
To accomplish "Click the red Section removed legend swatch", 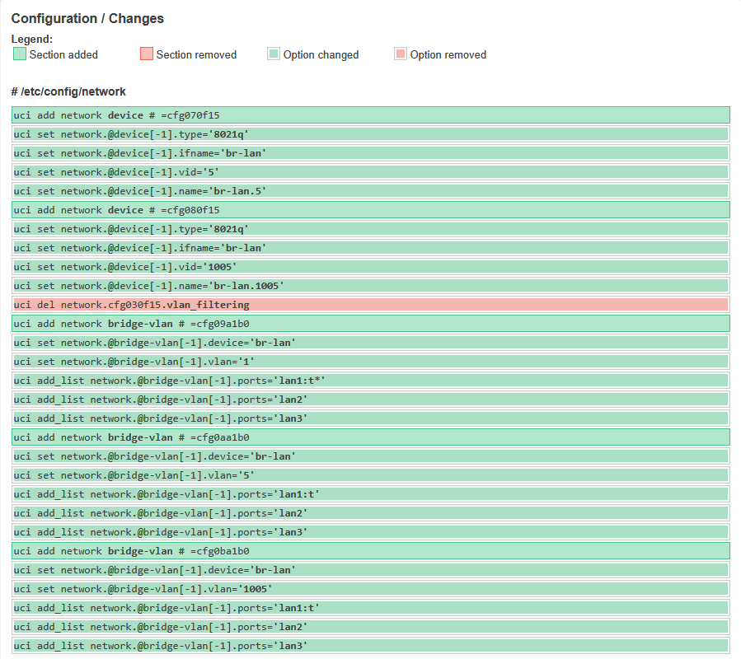I will pos(147,54).
